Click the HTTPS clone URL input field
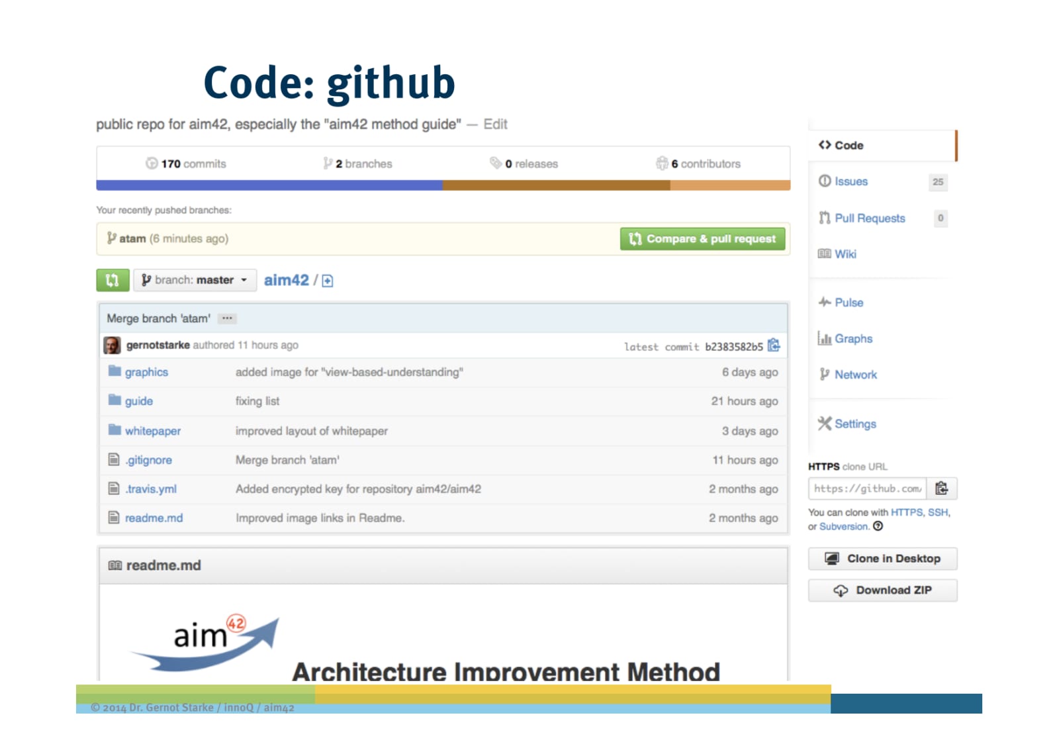The image size is (1059, 748). 867,489
